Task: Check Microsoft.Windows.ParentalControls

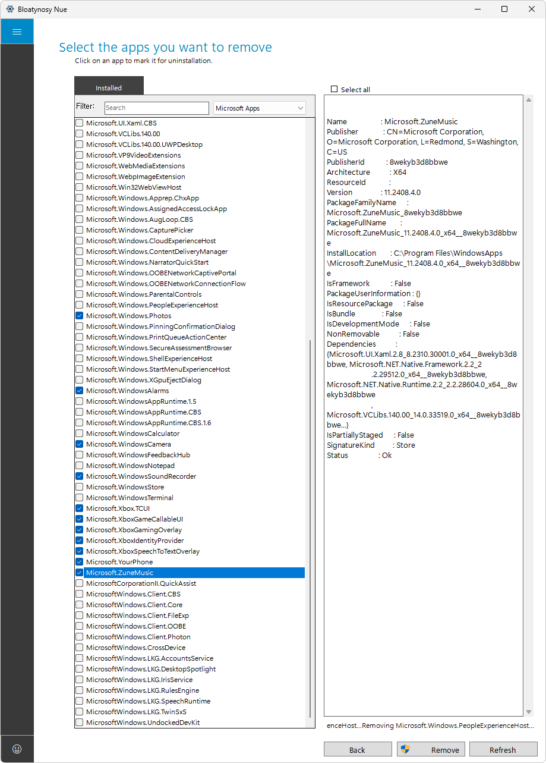Action: tap(80, 294)
